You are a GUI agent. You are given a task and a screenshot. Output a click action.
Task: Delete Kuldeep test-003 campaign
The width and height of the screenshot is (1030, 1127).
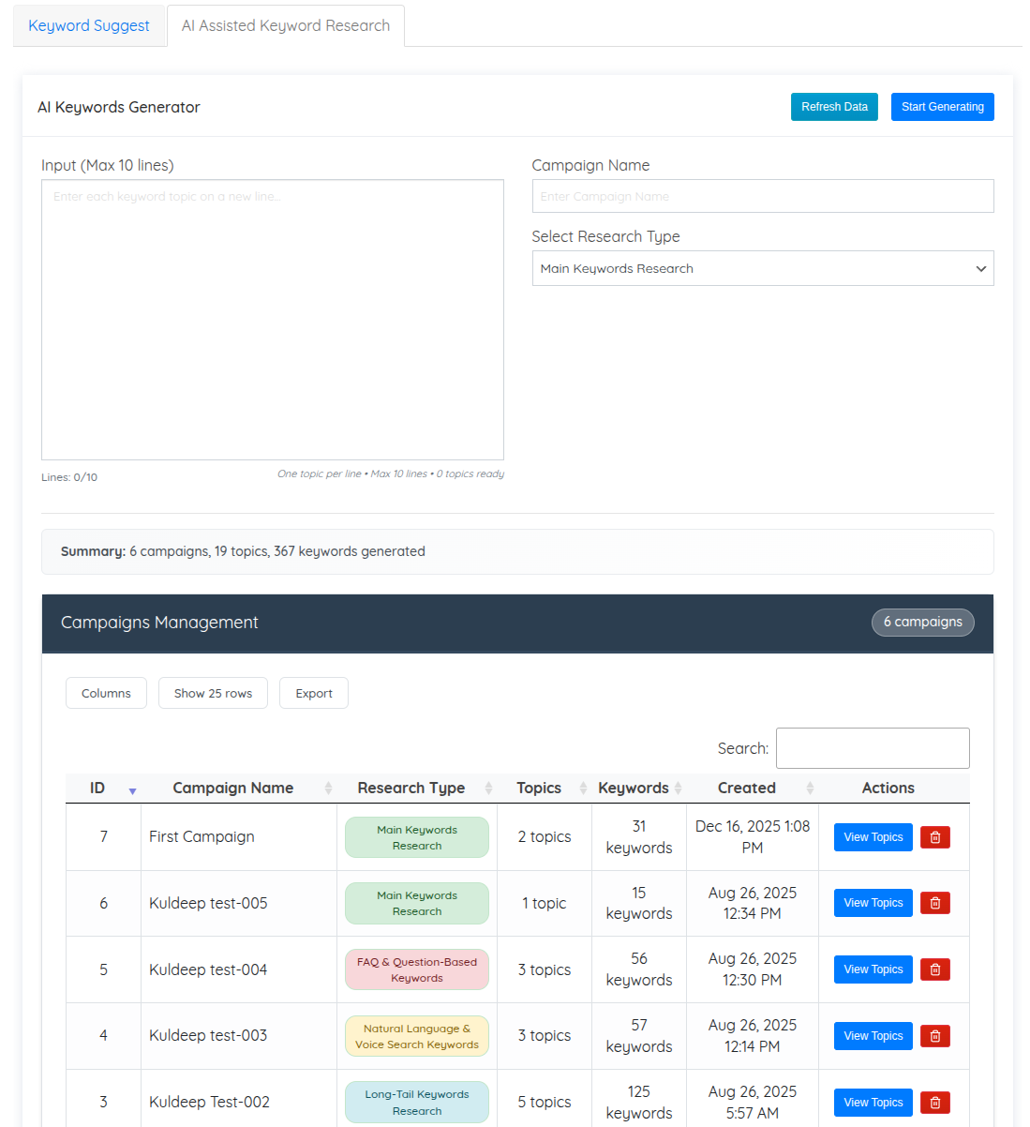click(x=934, y=1036)
